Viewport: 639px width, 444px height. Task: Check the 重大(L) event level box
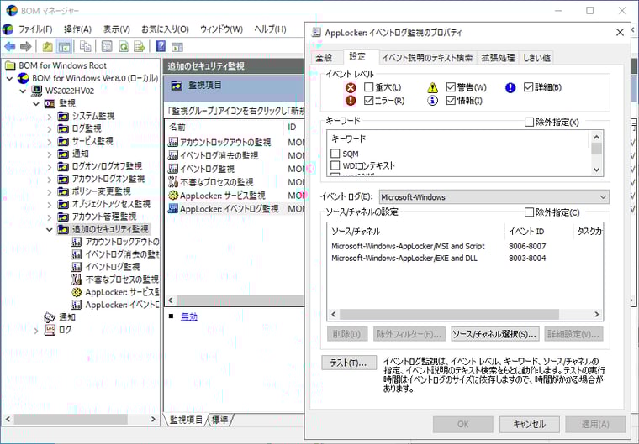[x=369, y=86]
